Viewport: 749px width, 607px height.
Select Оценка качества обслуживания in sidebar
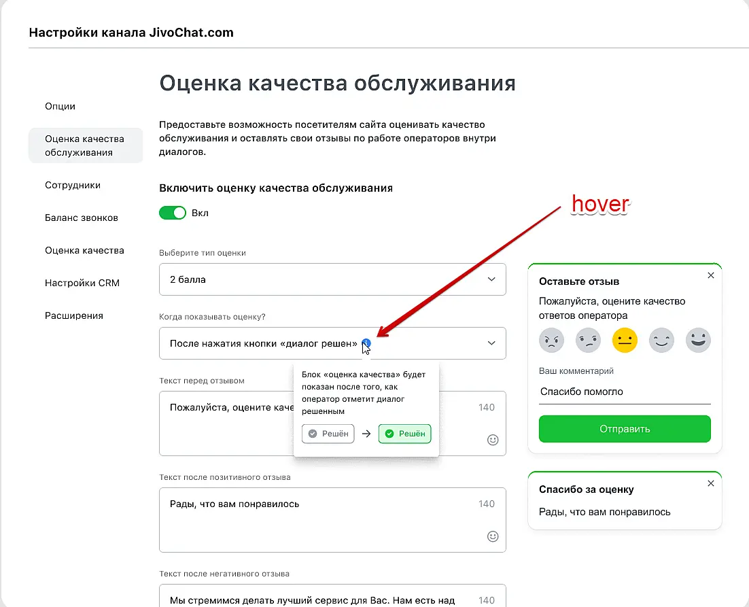[x=86, y=145]
